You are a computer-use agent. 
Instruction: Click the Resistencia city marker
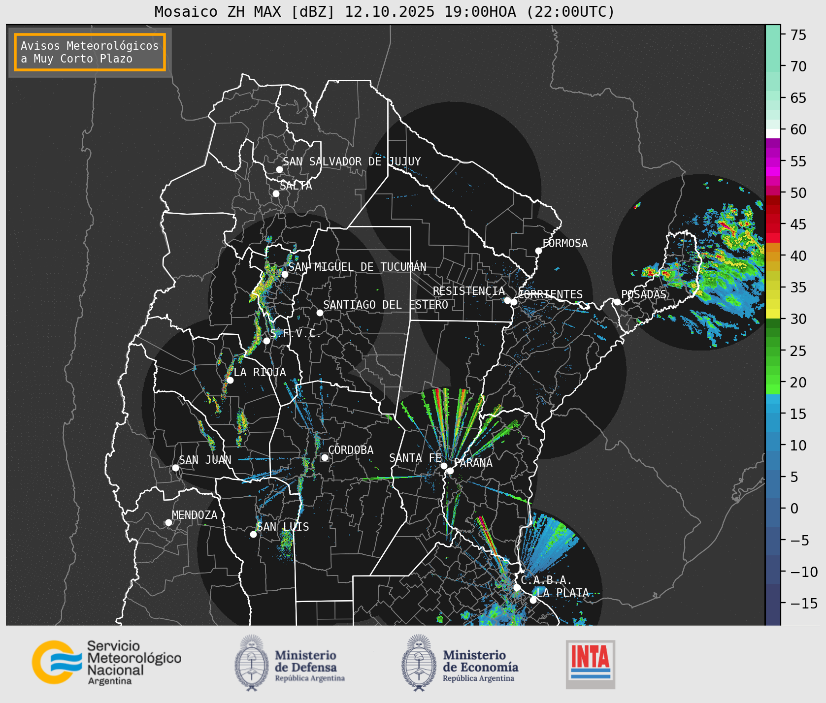click(x=507, y=300)
